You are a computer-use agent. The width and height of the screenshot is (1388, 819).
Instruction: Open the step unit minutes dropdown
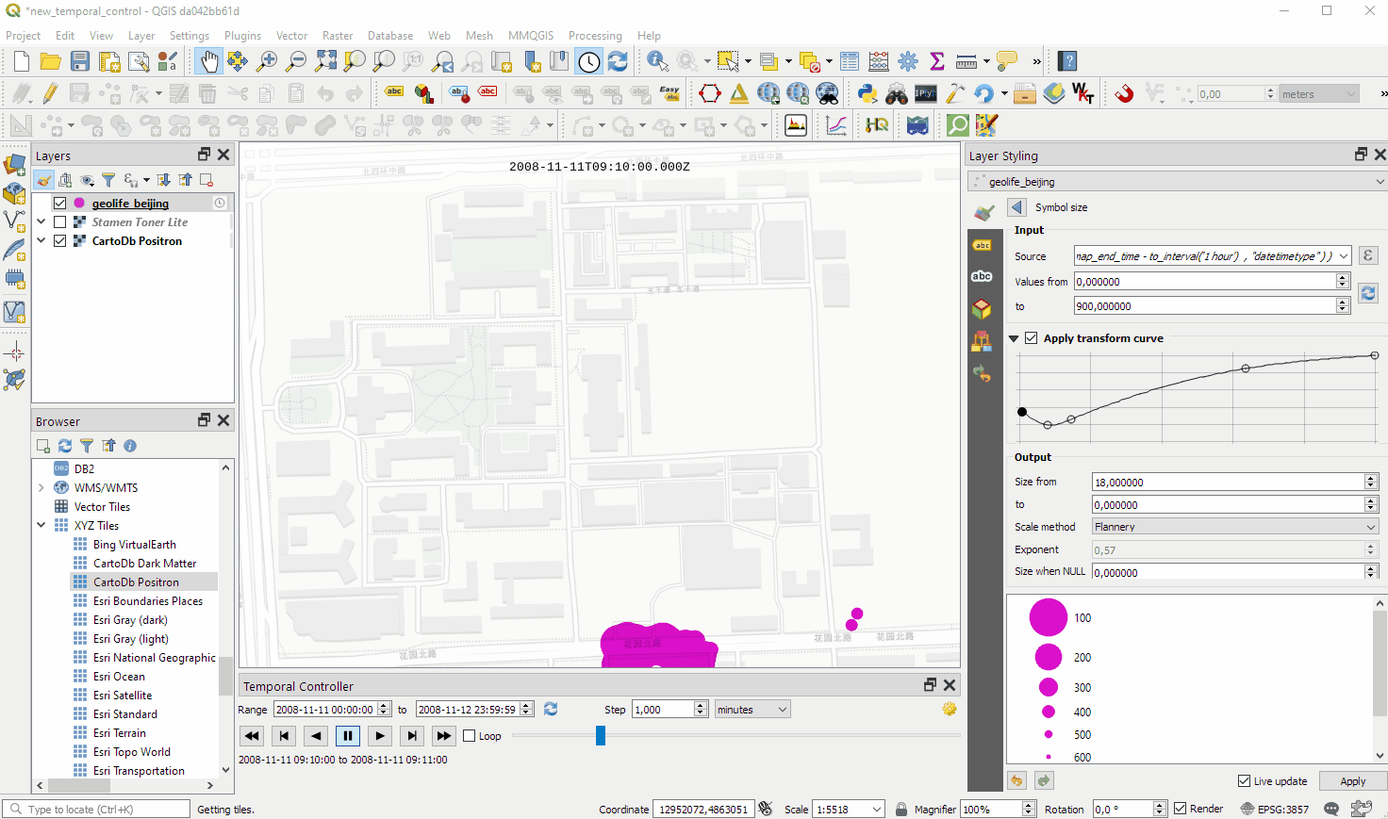tap(752, 710)
